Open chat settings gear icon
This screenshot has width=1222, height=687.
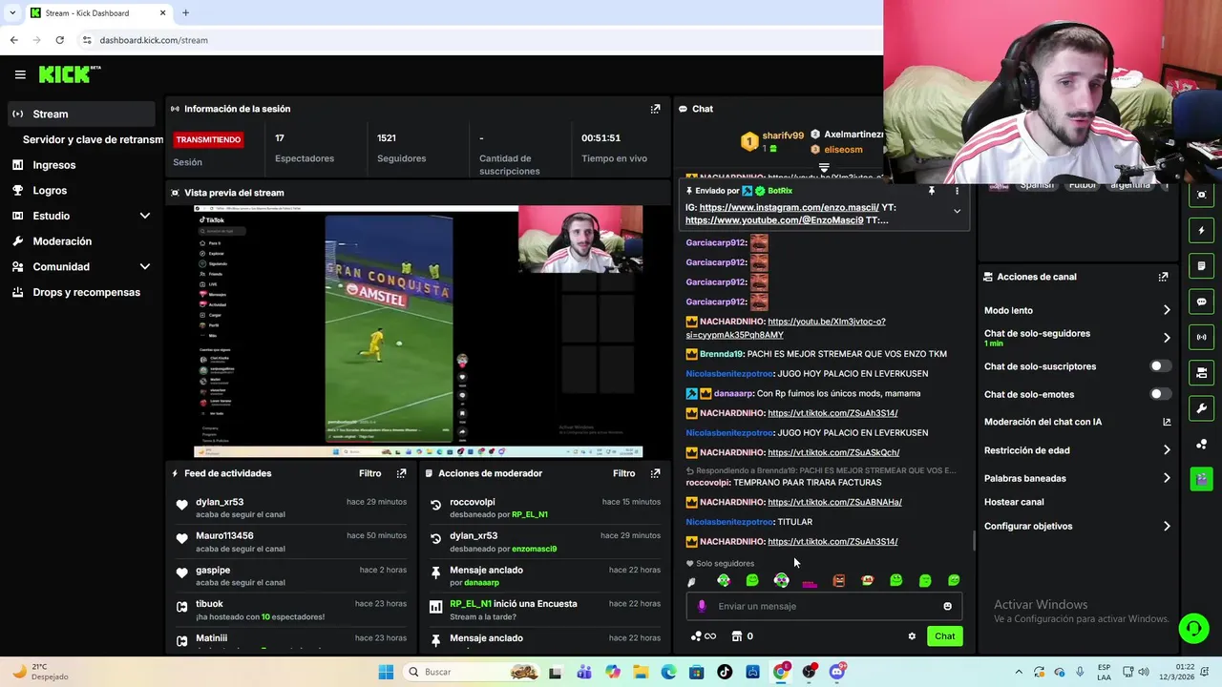pyautogui.click(x=912, y=636)
